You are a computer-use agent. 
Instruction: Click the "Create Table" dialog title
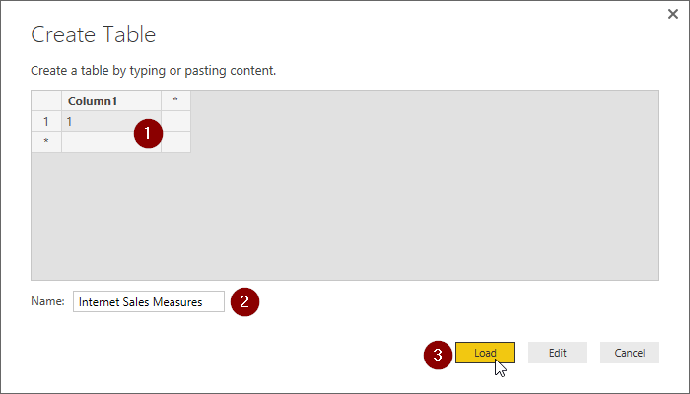94,34
